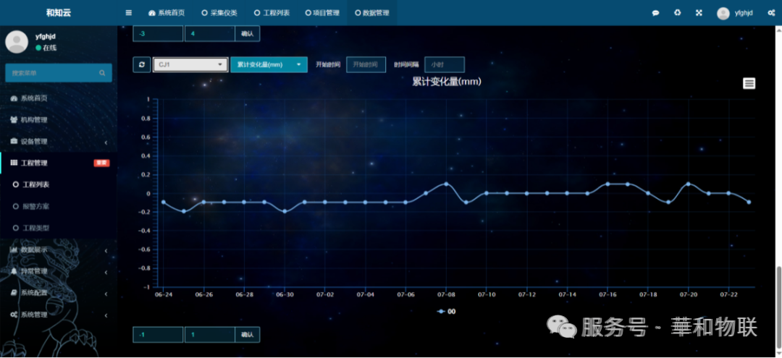Click the upper range minimum field -3
This screenshot has width=782, height=358.
pos(158,33)
